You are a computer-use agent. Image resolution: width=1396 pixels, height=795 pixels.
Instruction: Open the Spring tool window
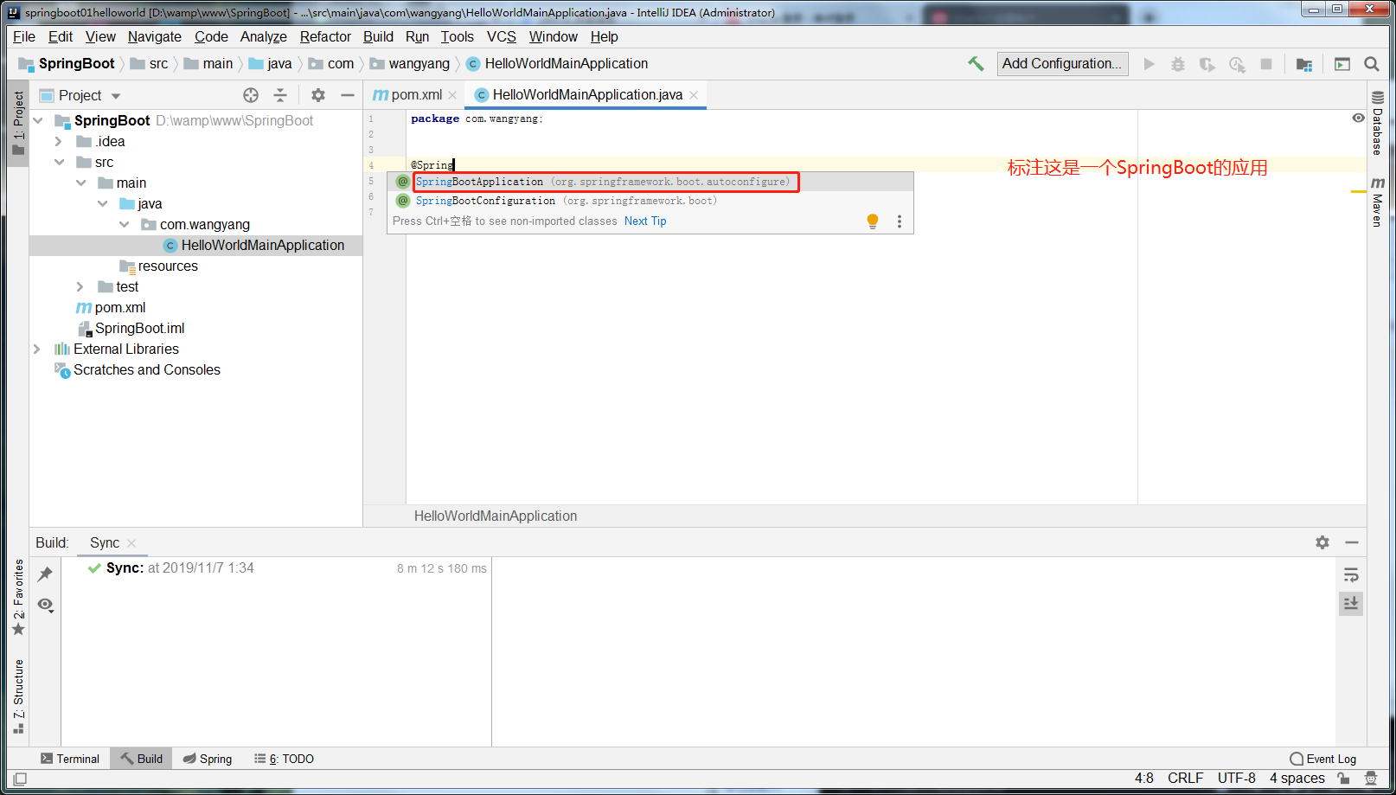pos(208,759)
